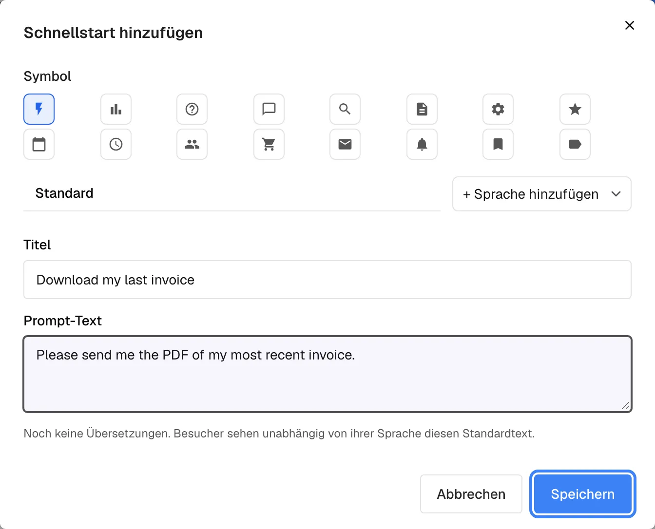This screenshot has height=529, width=655.
Task: Choose the bar chart symbol
Action: (116, 109)
